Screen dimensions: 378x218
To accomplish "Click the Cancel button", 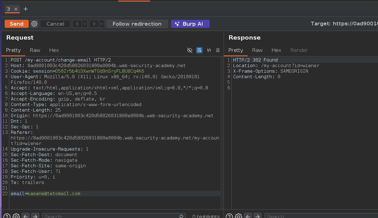I will tap(55, 24).
